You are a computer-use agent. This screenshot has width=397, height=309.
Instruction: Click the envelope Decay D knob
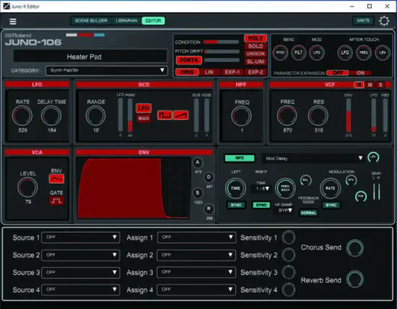[209, 177]
